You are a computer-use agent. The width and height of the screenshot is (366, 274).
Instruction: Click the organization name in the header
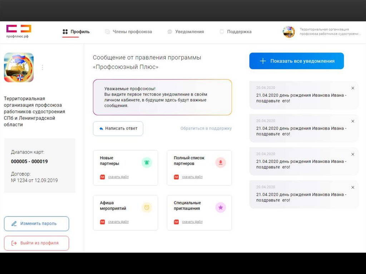pos(330,31)
